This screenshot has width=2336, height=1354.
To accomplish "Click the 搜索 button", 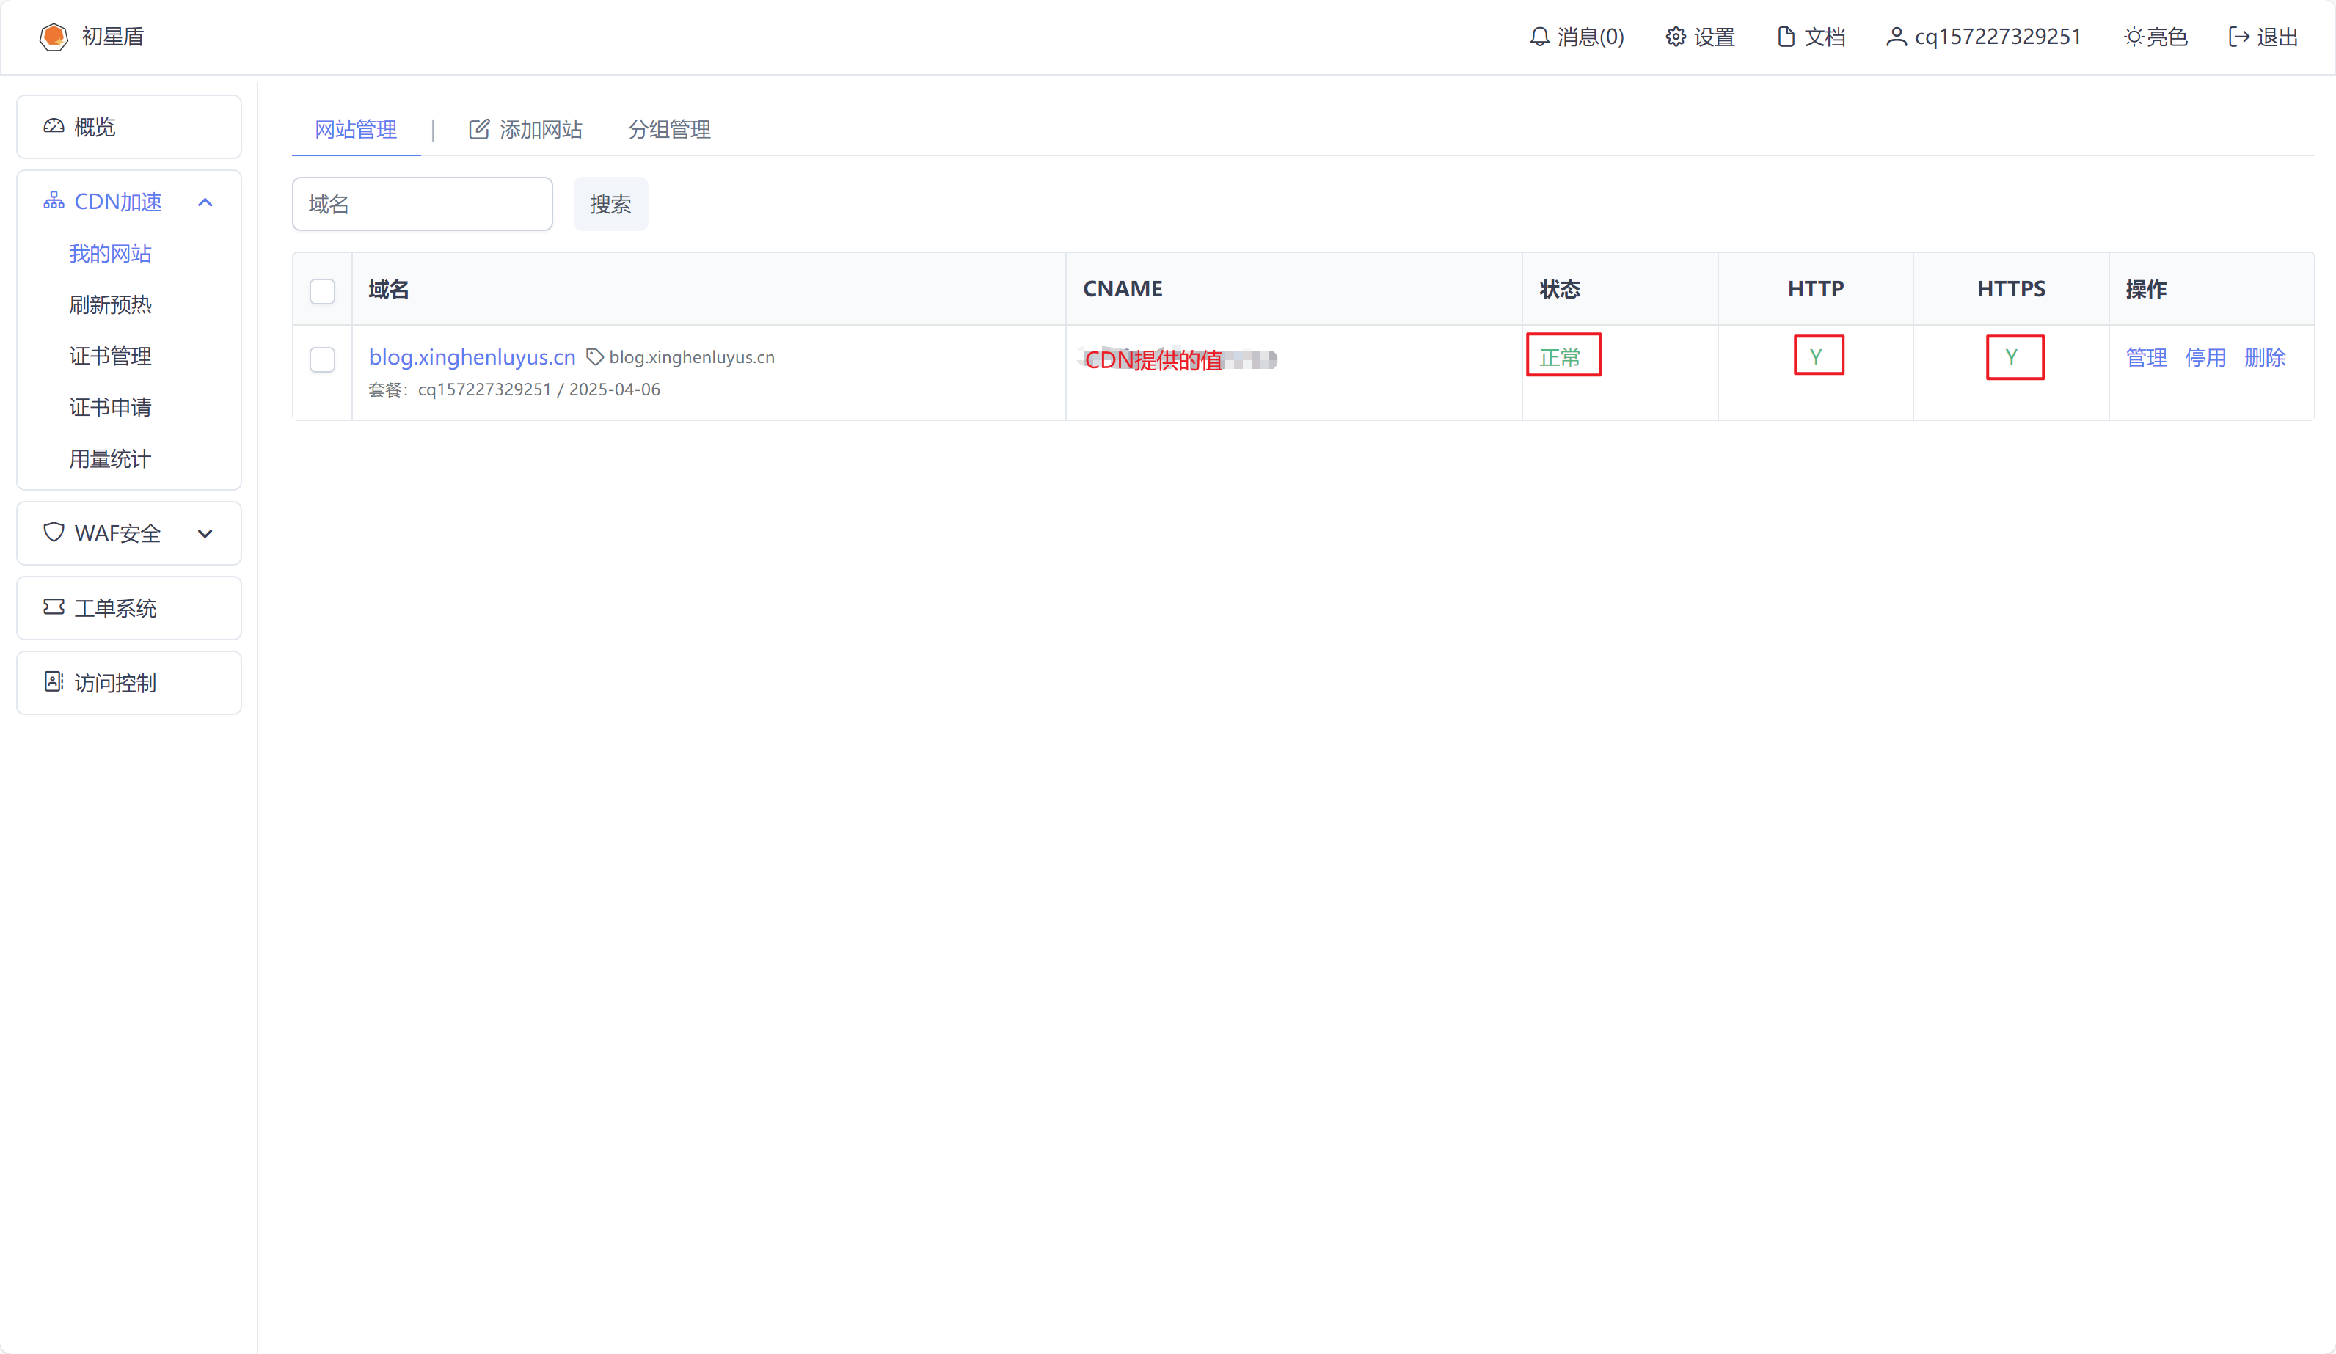I will pos(610,204).
